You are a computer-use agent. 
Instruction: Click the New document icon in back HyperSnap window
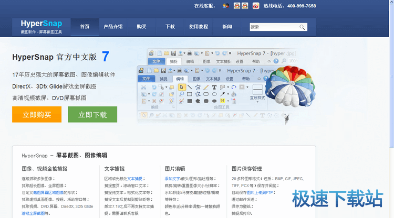point(160,53)
